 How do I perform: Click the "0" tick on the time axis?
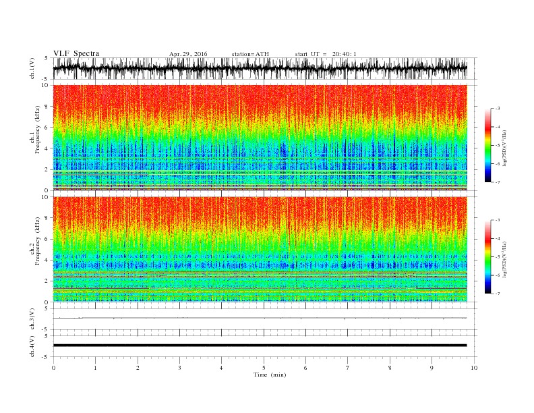[53, 368]
